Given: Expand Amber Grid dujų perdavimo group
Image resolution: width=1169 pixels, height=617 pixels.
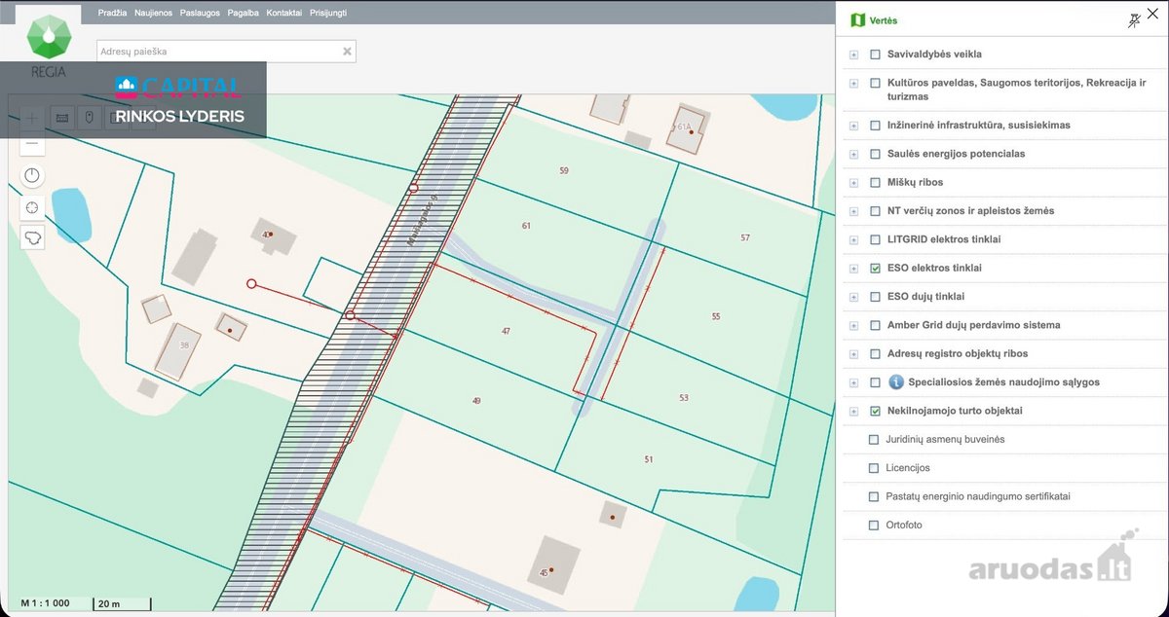Looking at the screenshot, I should click(x=853, y=325).
